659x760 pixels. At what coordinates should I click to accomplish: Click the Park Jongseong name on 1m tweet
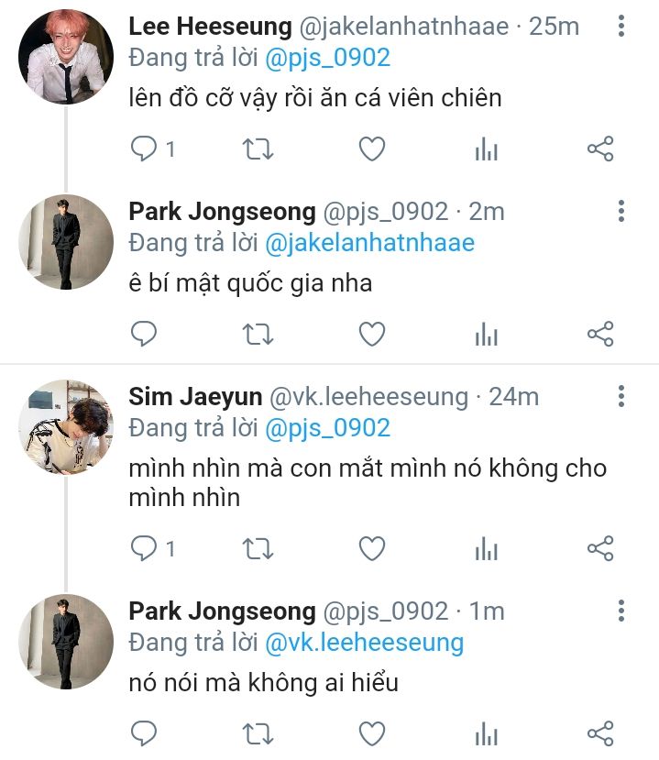[222, 611]
